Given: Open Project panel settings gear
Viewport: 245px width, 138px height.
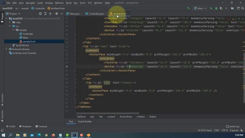Looking at the screenshot, I should click(57, 14).
